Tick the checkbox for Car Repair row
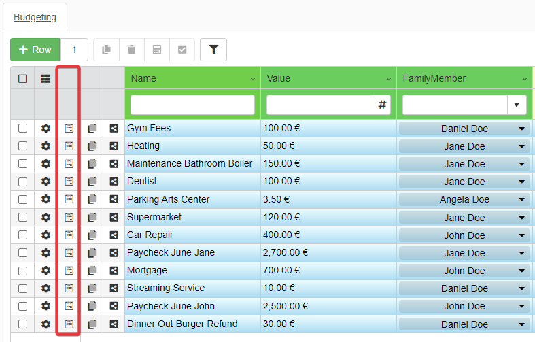The width and height of the screenshot is (535, 342). click(x=22, y=235)
